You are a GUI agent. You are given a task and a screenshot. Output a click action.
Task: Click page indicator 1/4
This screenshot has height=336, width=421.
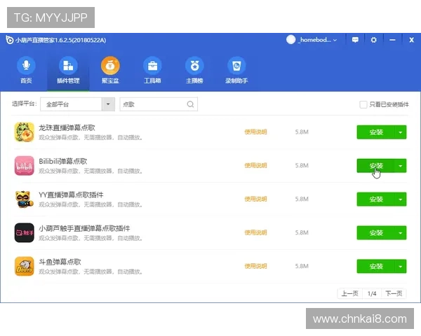372,294
